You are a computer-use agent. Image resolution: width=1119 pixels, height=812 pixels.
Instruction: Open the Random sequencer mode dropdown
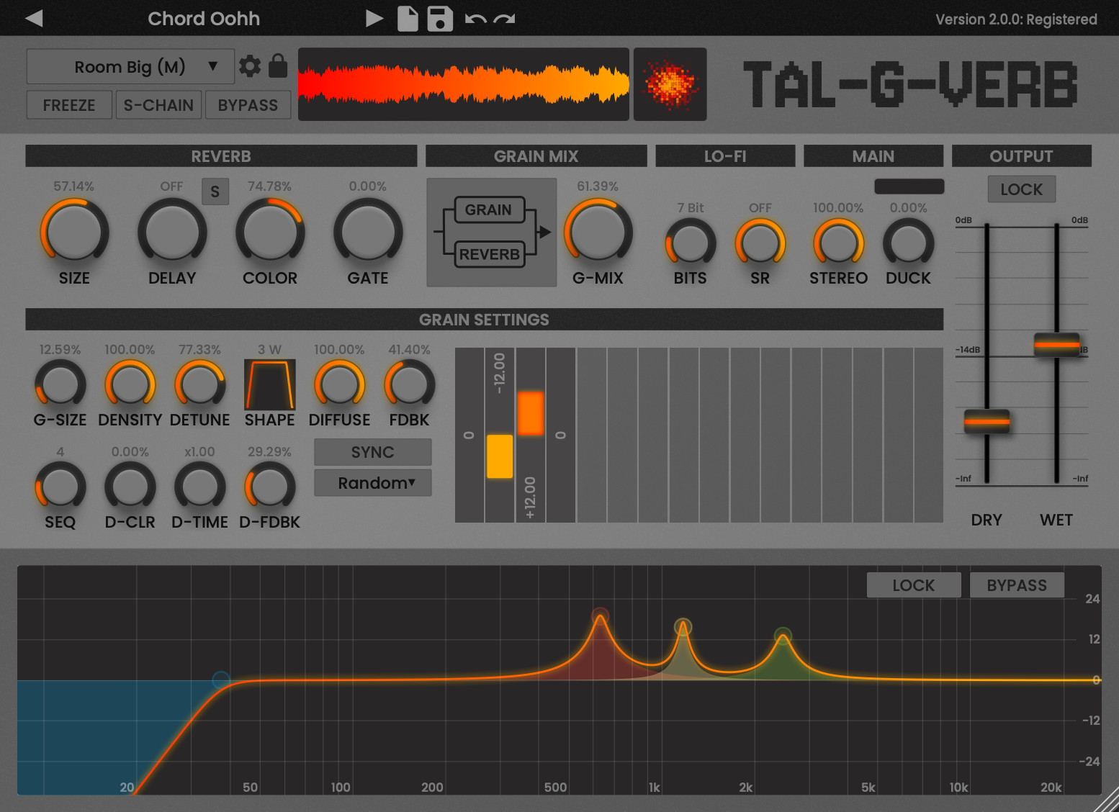[x=373, y=483]
